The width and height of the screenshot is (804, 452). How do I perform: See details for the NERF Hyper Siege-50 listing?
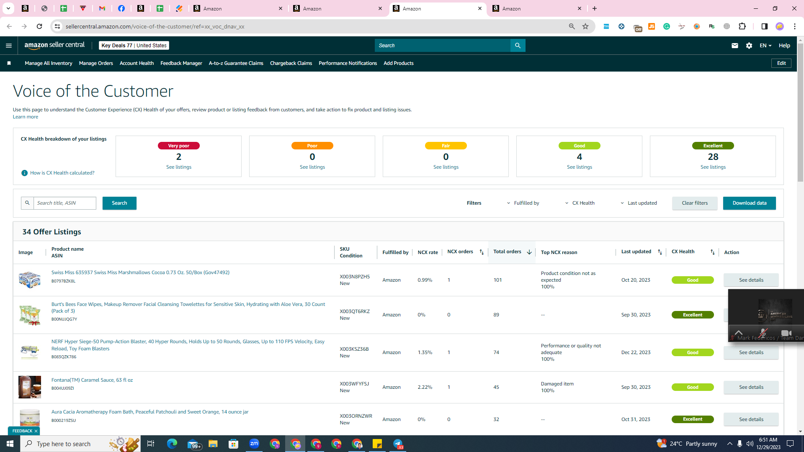[x=751, y=352]
